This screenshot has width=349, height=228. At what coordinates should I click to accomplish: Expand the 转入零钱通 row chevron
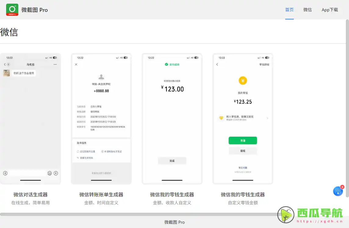(267, 118)
